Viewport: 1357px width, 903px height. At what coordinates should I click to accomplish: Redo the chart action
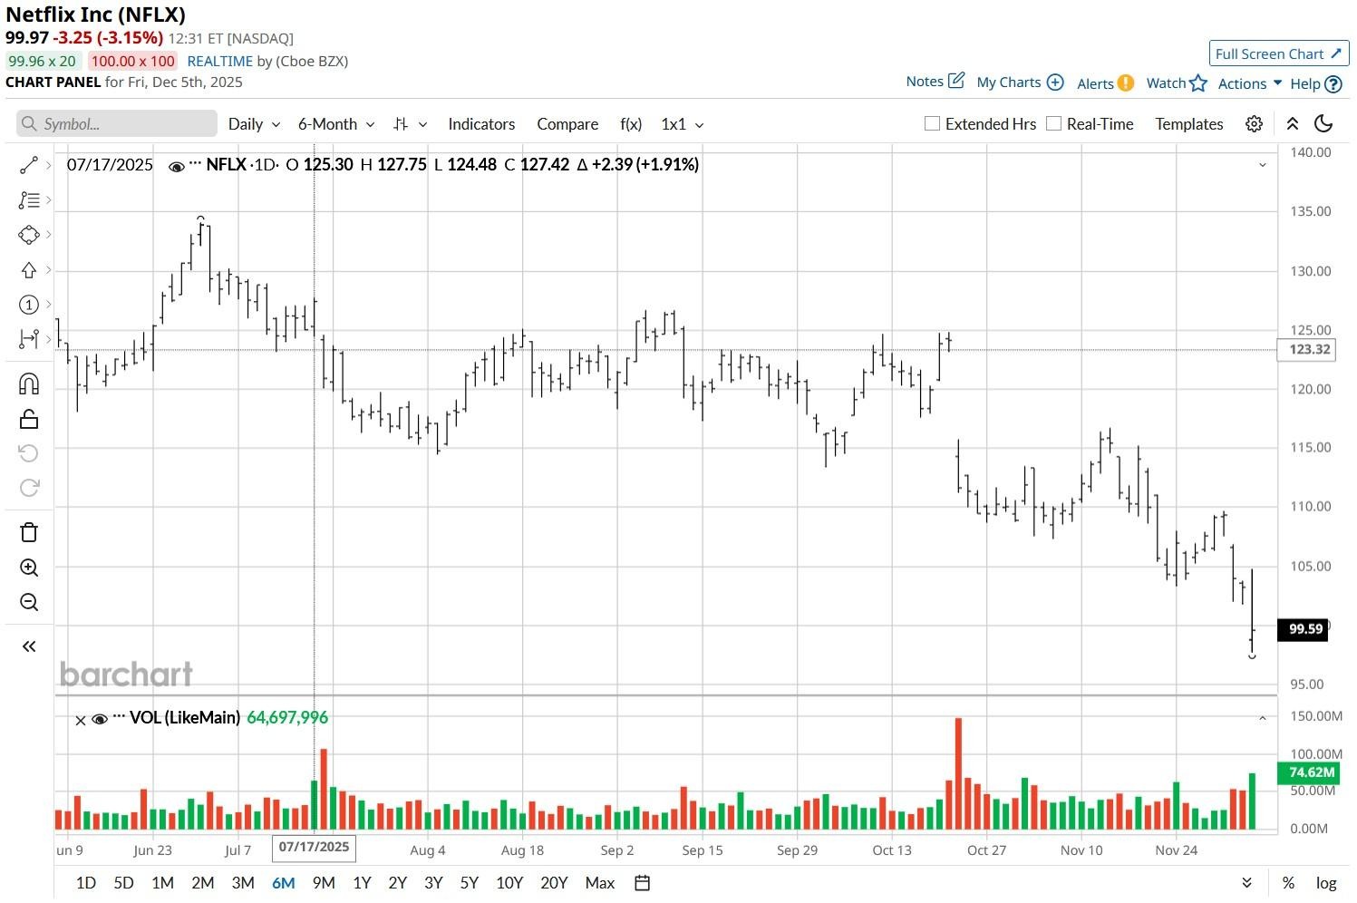(x=29, y=488)
